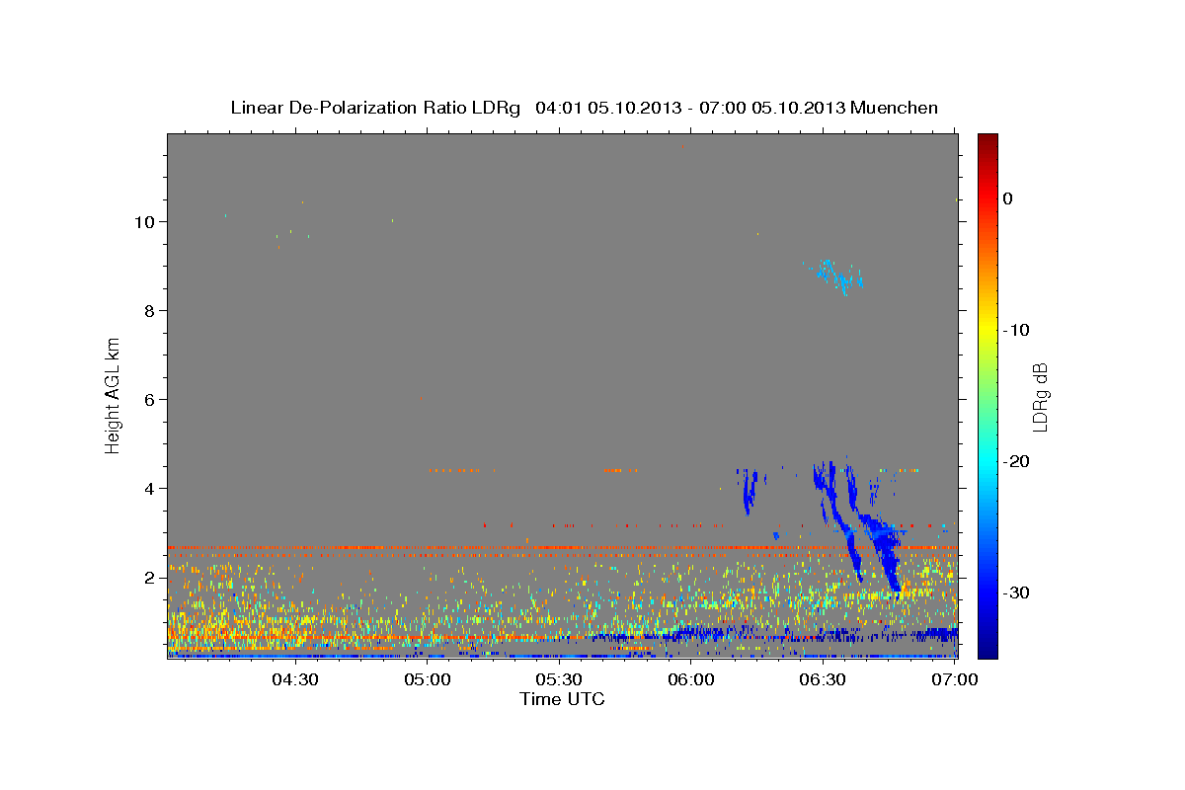Click the height axis label 10
This screenshot has width=1185, height=790.
[x=147, y=221]
